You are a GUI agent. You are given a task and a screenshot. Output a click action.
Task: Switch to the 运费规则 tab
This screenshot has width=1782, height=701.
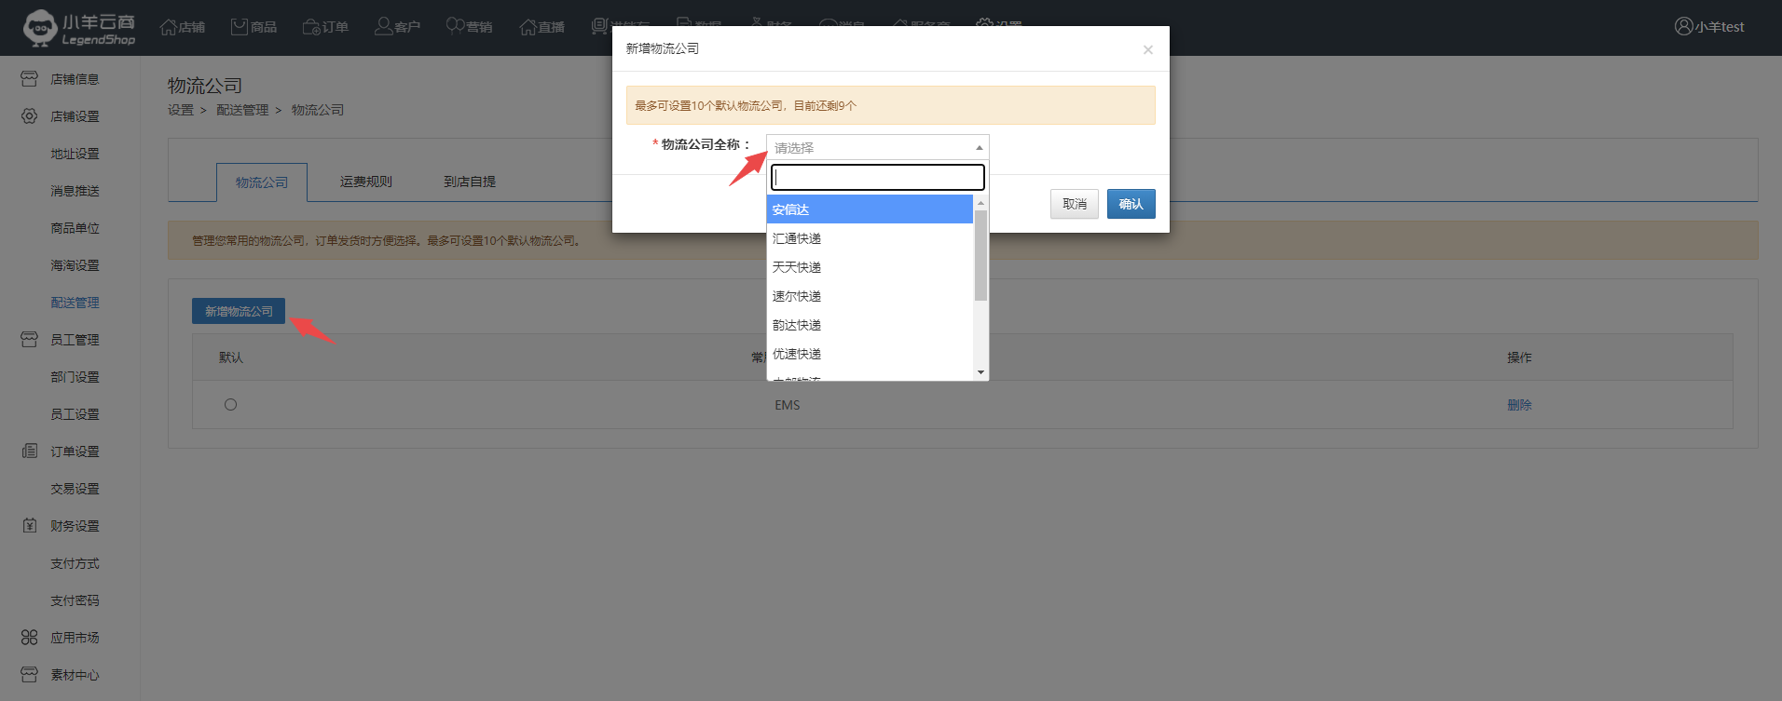365,182
